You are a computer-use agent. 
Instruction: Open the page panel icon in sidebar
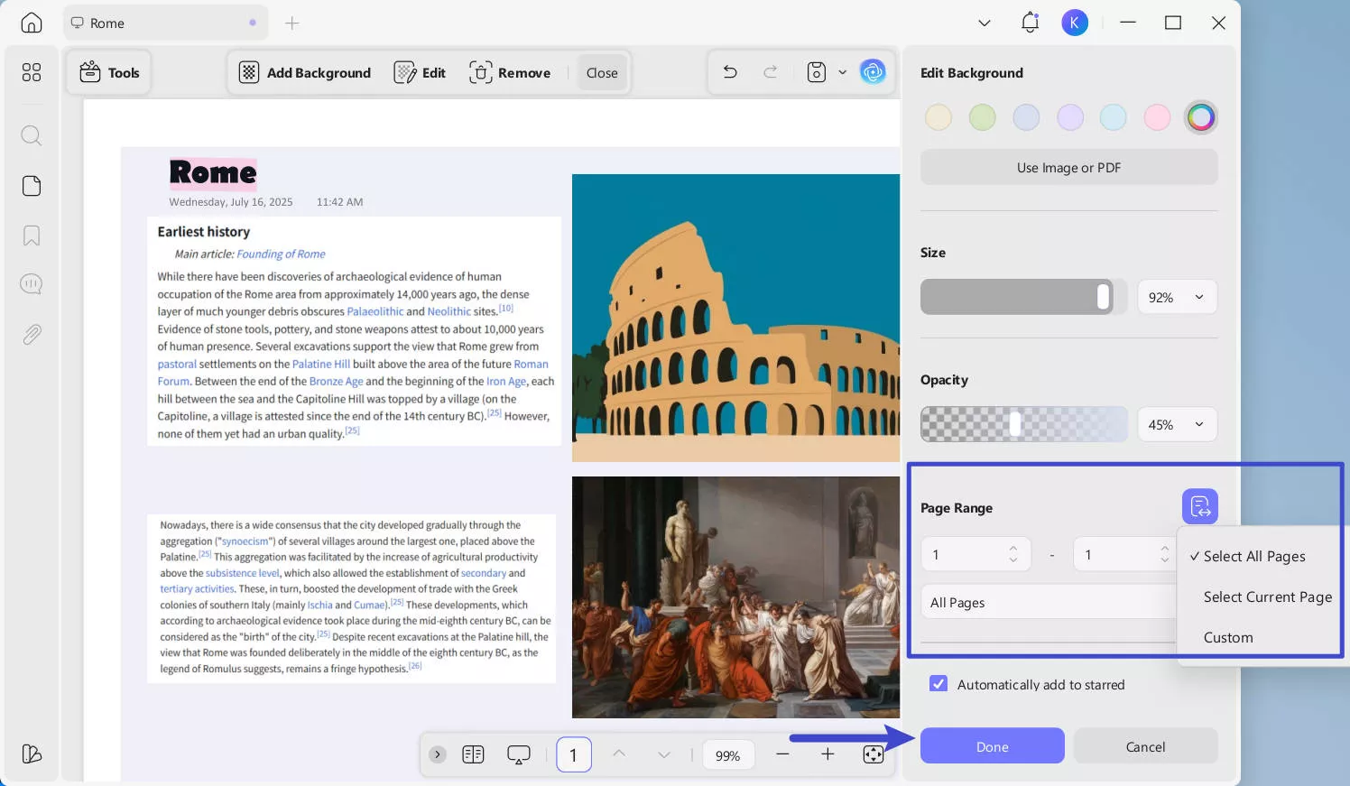pos(32,186)
